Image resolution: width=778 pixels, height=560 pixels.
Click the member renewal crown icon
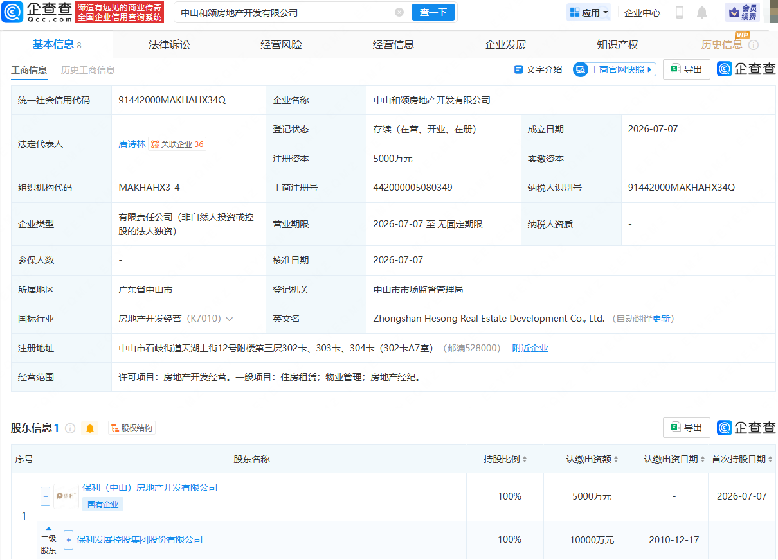743,12
